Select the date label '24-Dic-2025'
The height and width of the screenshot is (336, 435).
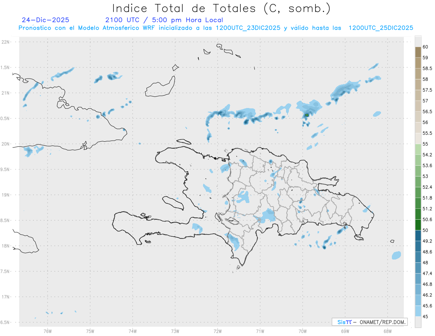(x=45, y=20)
